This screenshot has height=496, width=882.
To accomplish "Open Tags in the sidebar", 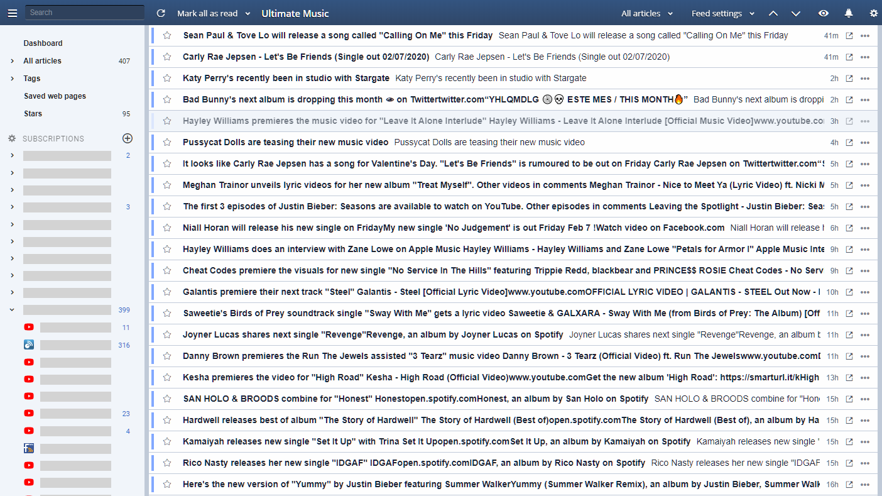I will coord(31,79).
